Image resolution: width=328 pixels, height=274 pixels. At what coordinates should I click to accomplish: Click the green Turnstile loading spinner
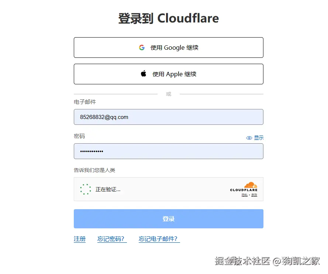(85, 189)
